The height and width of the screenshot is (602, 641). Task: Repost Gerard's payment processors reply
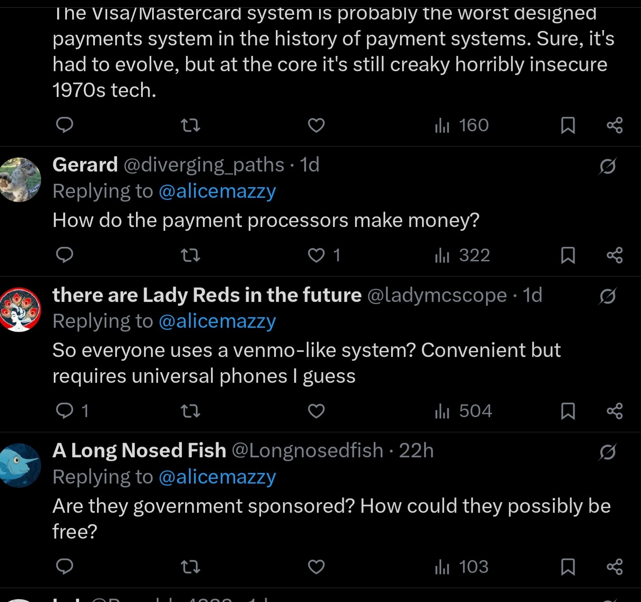(190, 255)
